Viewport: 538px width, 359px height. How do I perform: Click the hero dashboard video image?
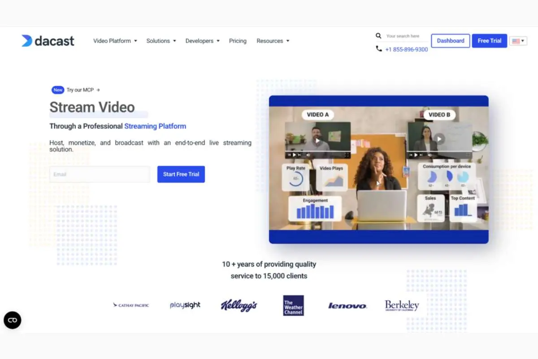[379, 169]
